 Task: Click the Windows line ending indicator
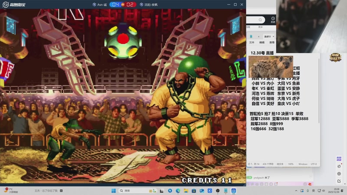coord(303,164)
